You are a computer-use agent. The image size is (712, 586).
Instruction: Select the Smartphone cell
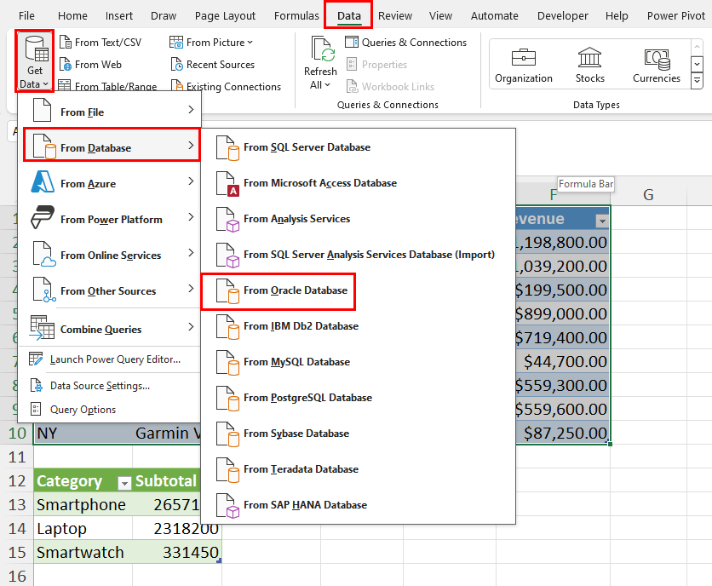pyautogui.click(x=83, y=505)
